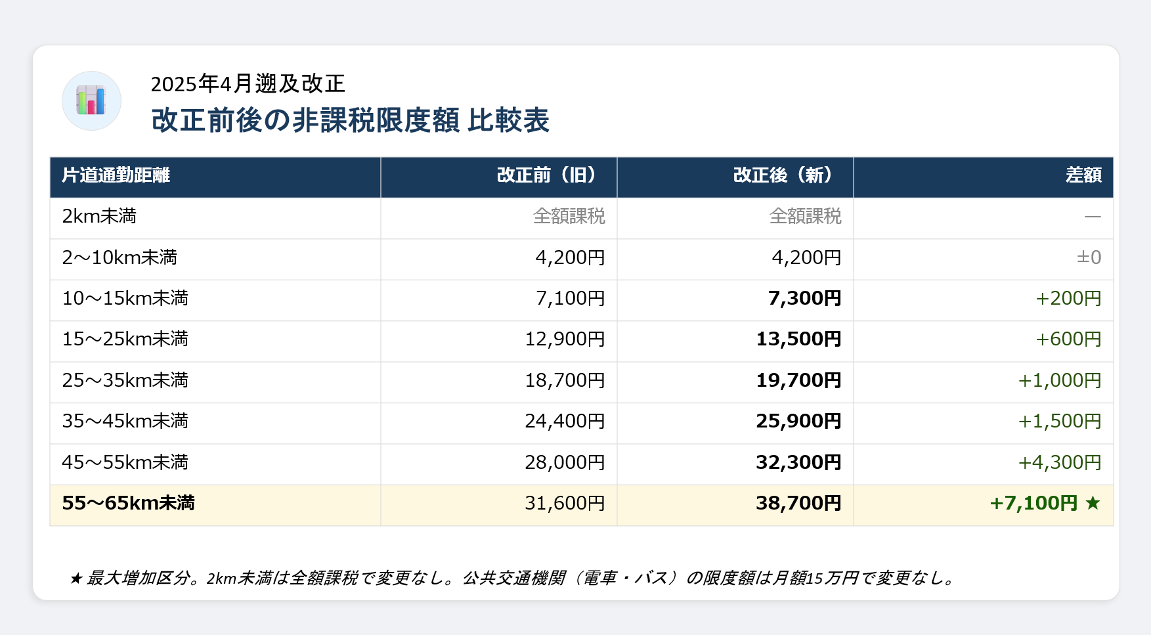1151x635 pixels.
Task: Select the +200円 difference cell
Action: 1068,299
